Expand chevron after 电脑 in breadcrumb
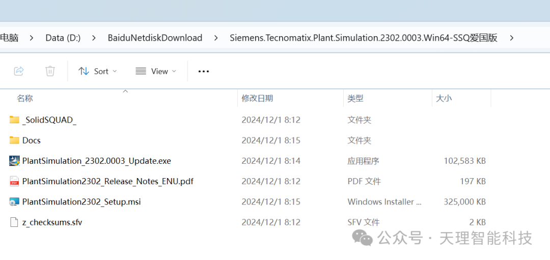The image size is (550, 260). pyautogui.click(x=32, y=38)
